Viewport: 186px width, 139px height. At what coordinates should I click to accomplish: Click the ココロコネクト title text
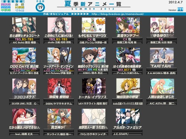tap(24, 97)
